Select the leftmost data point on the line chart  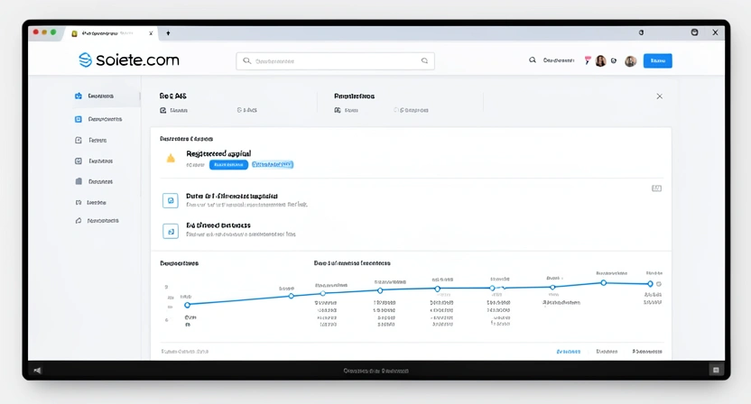click(x=187, y=305)
